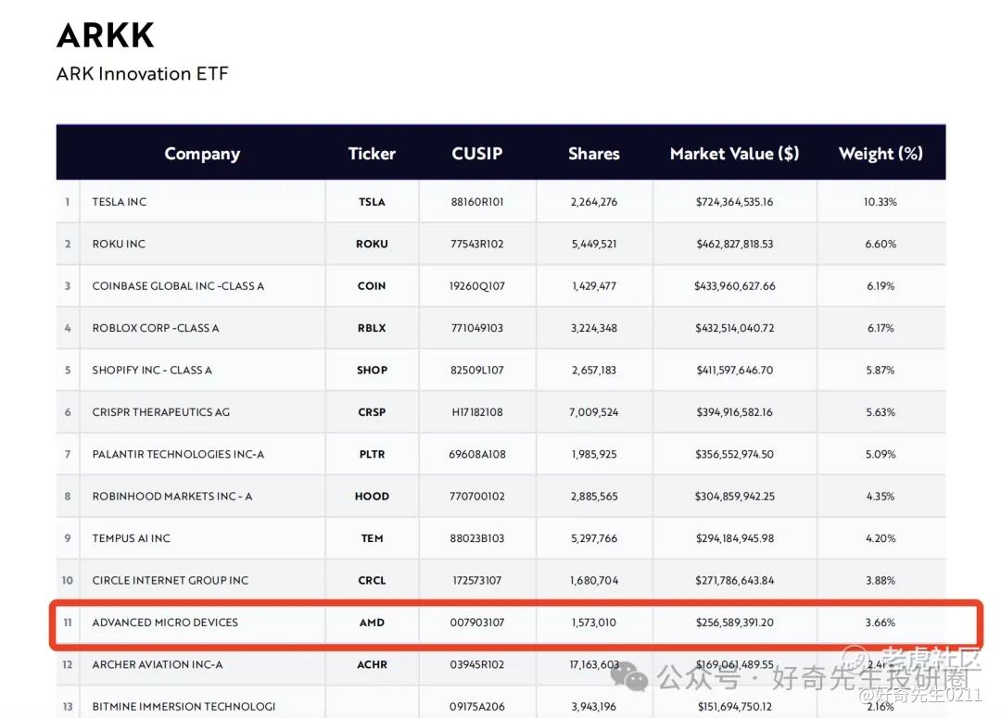Select BITMINE IMMERSION TECHNOLOGI name
Viewport: 1001px width, 718px height.
point(184,707)
